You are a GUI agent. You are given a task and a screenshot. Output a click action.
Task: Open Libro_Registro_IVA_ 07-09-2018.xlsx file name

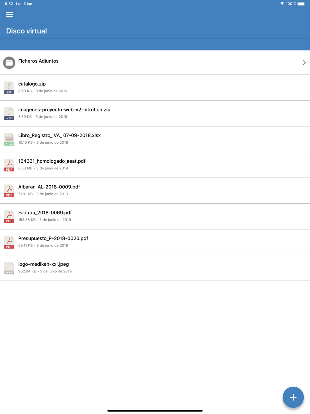pos(60,136)
